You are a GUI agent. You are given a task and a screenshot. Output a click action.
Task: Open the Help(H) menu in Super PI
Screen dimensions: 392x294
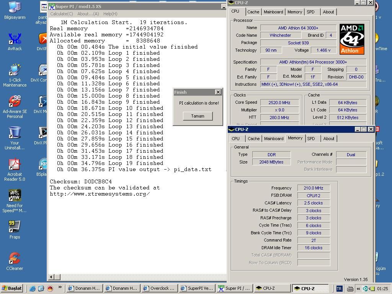(x=110, y=14)
